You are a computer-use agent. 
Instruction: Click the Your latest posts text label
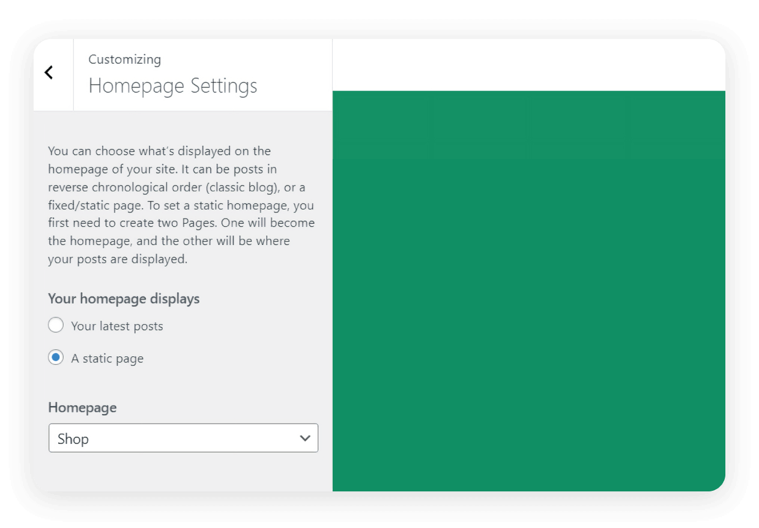(x=117, y=326)
